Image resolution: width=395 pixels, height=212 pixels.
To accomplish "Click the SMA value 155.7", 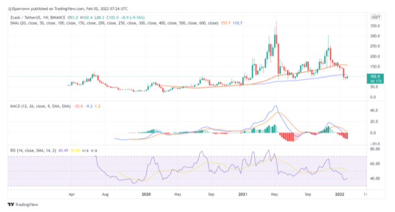I will click(x=225, y=23).
